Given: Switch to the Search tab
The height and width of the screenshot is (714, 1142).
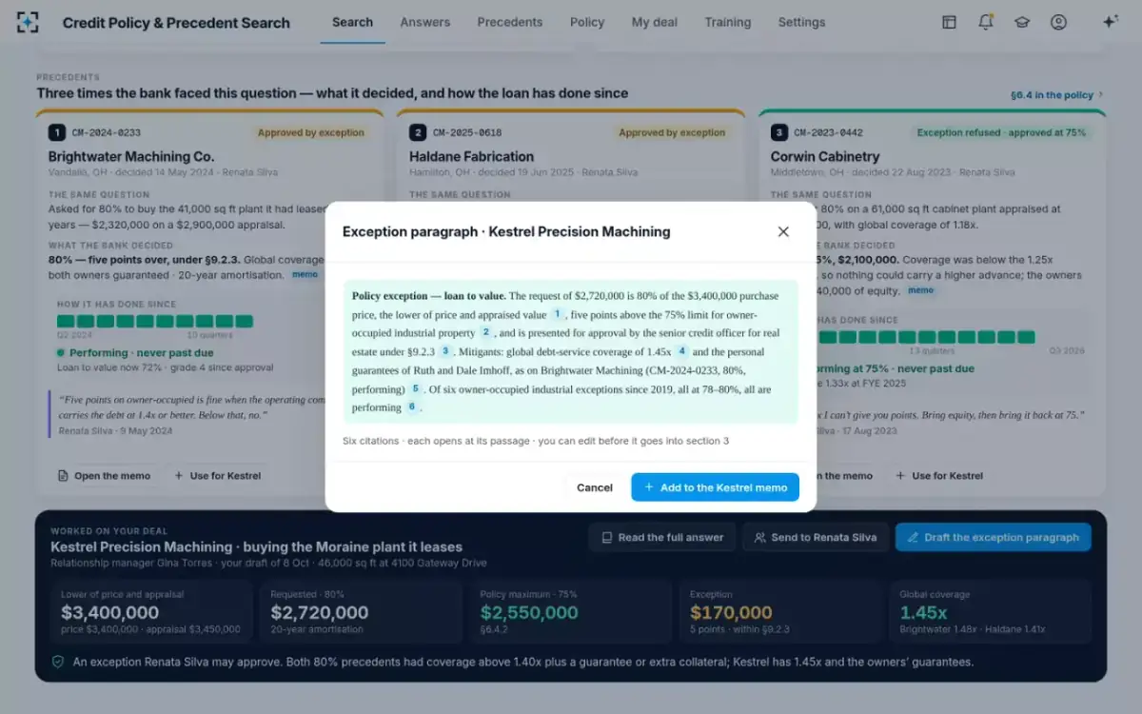Looking at the screenshot, I should pos(352,22).
